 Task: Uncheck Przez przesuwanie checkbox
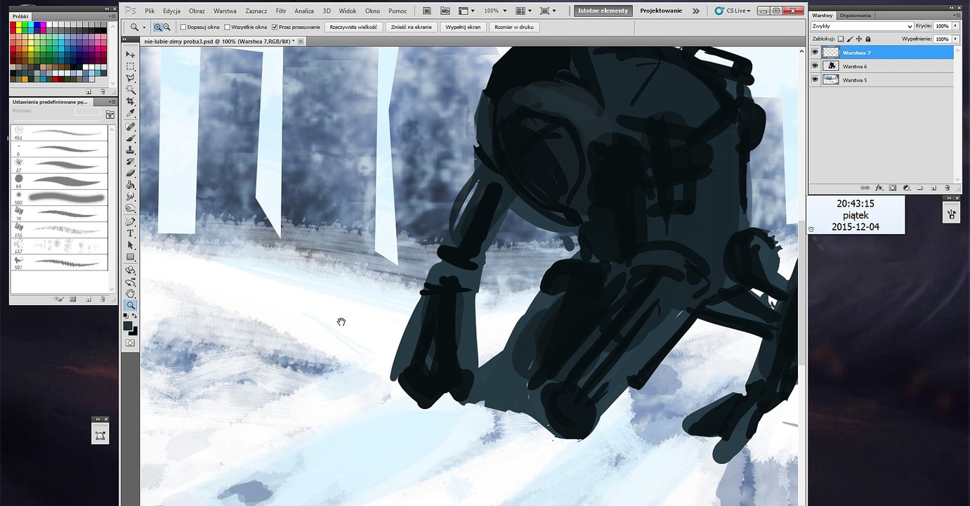(x=275, y=27)
